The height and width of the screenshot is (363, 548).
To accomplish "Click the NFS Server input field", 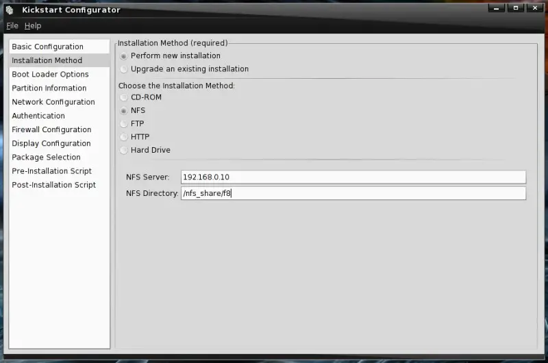I will pyautogui.click(x=353, y=177).
